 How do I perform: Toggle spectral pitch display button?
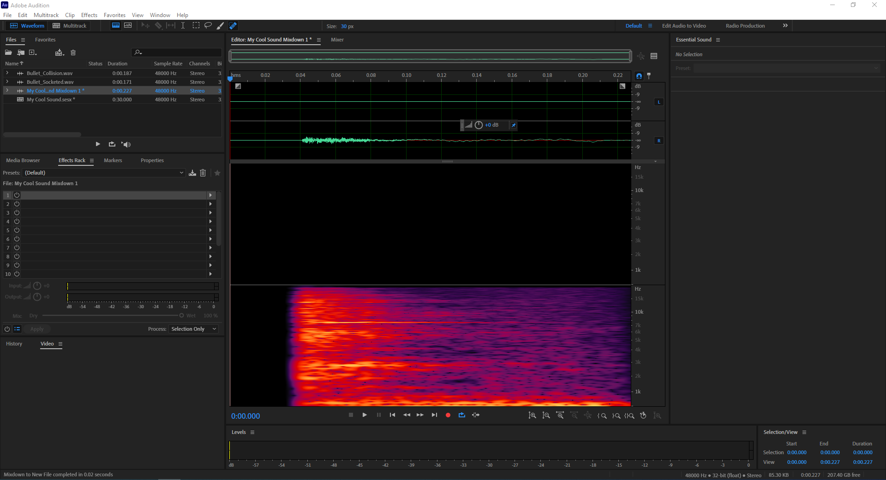[128, 26]
